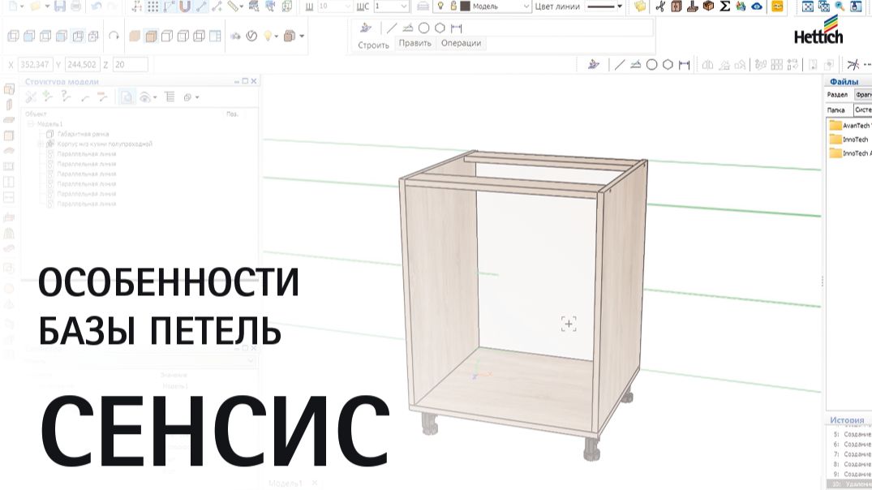Open the lighting bulb dropdown arrow
Image resolution: width=872 pixels, height=490 pixels.
(x=277, y=37)
